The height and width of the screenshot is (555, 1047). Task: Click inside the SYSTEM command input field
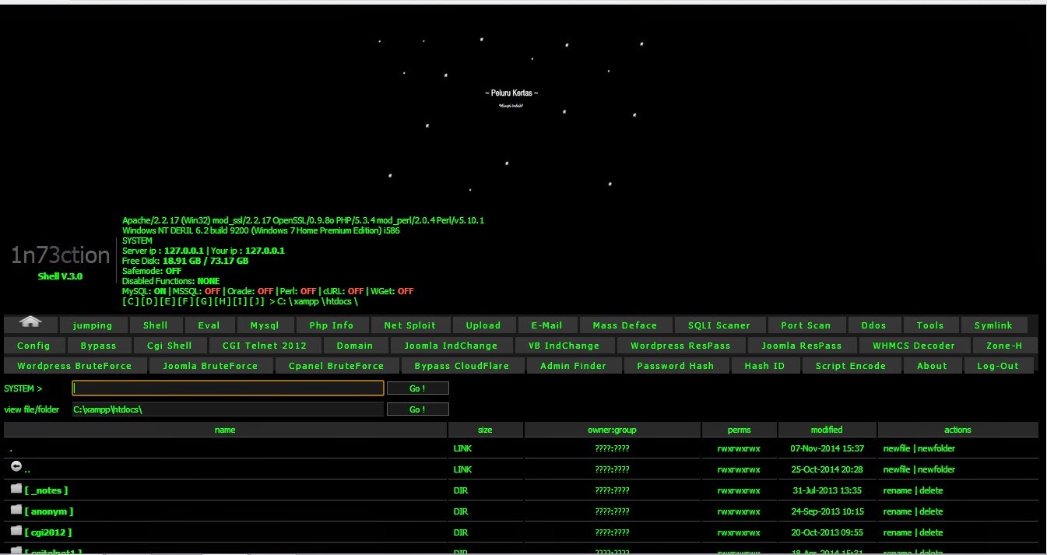pos(226,388)
